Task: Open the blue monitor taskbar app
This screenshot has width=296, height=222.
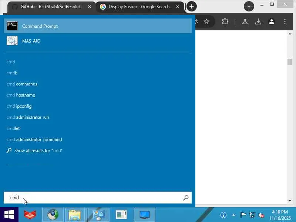Action: pos(145,215)
